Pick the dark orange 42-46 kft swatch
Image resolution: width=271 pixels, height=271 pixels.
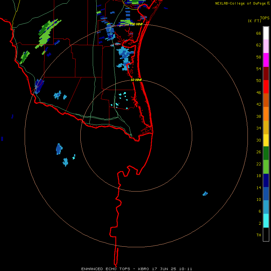coord(266,100)
